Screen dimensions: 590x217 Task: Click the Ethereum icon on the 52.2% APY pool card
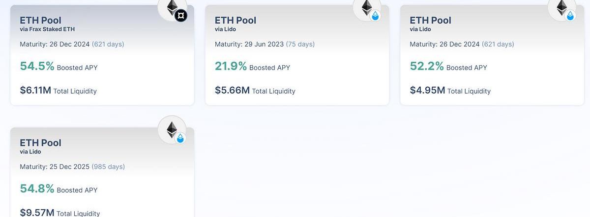(x=562, y=6)
